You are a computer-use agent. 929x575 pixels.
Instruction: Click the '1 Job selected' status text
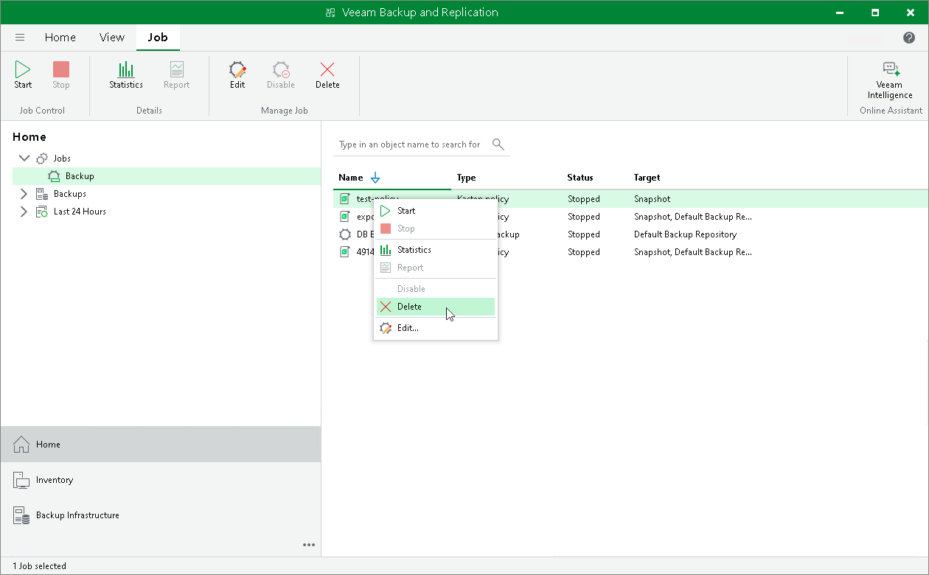pos(39,566)
